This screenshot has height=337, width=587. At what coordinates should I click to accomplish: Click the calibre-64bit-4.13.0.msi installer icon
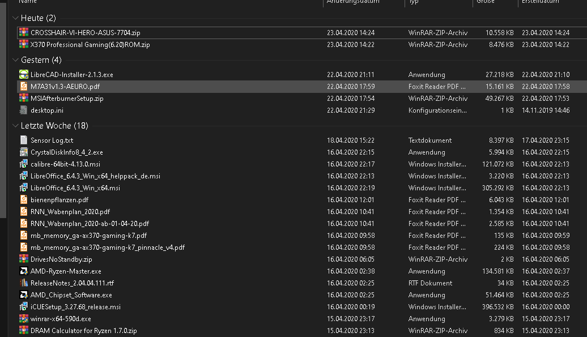[24, 164]
